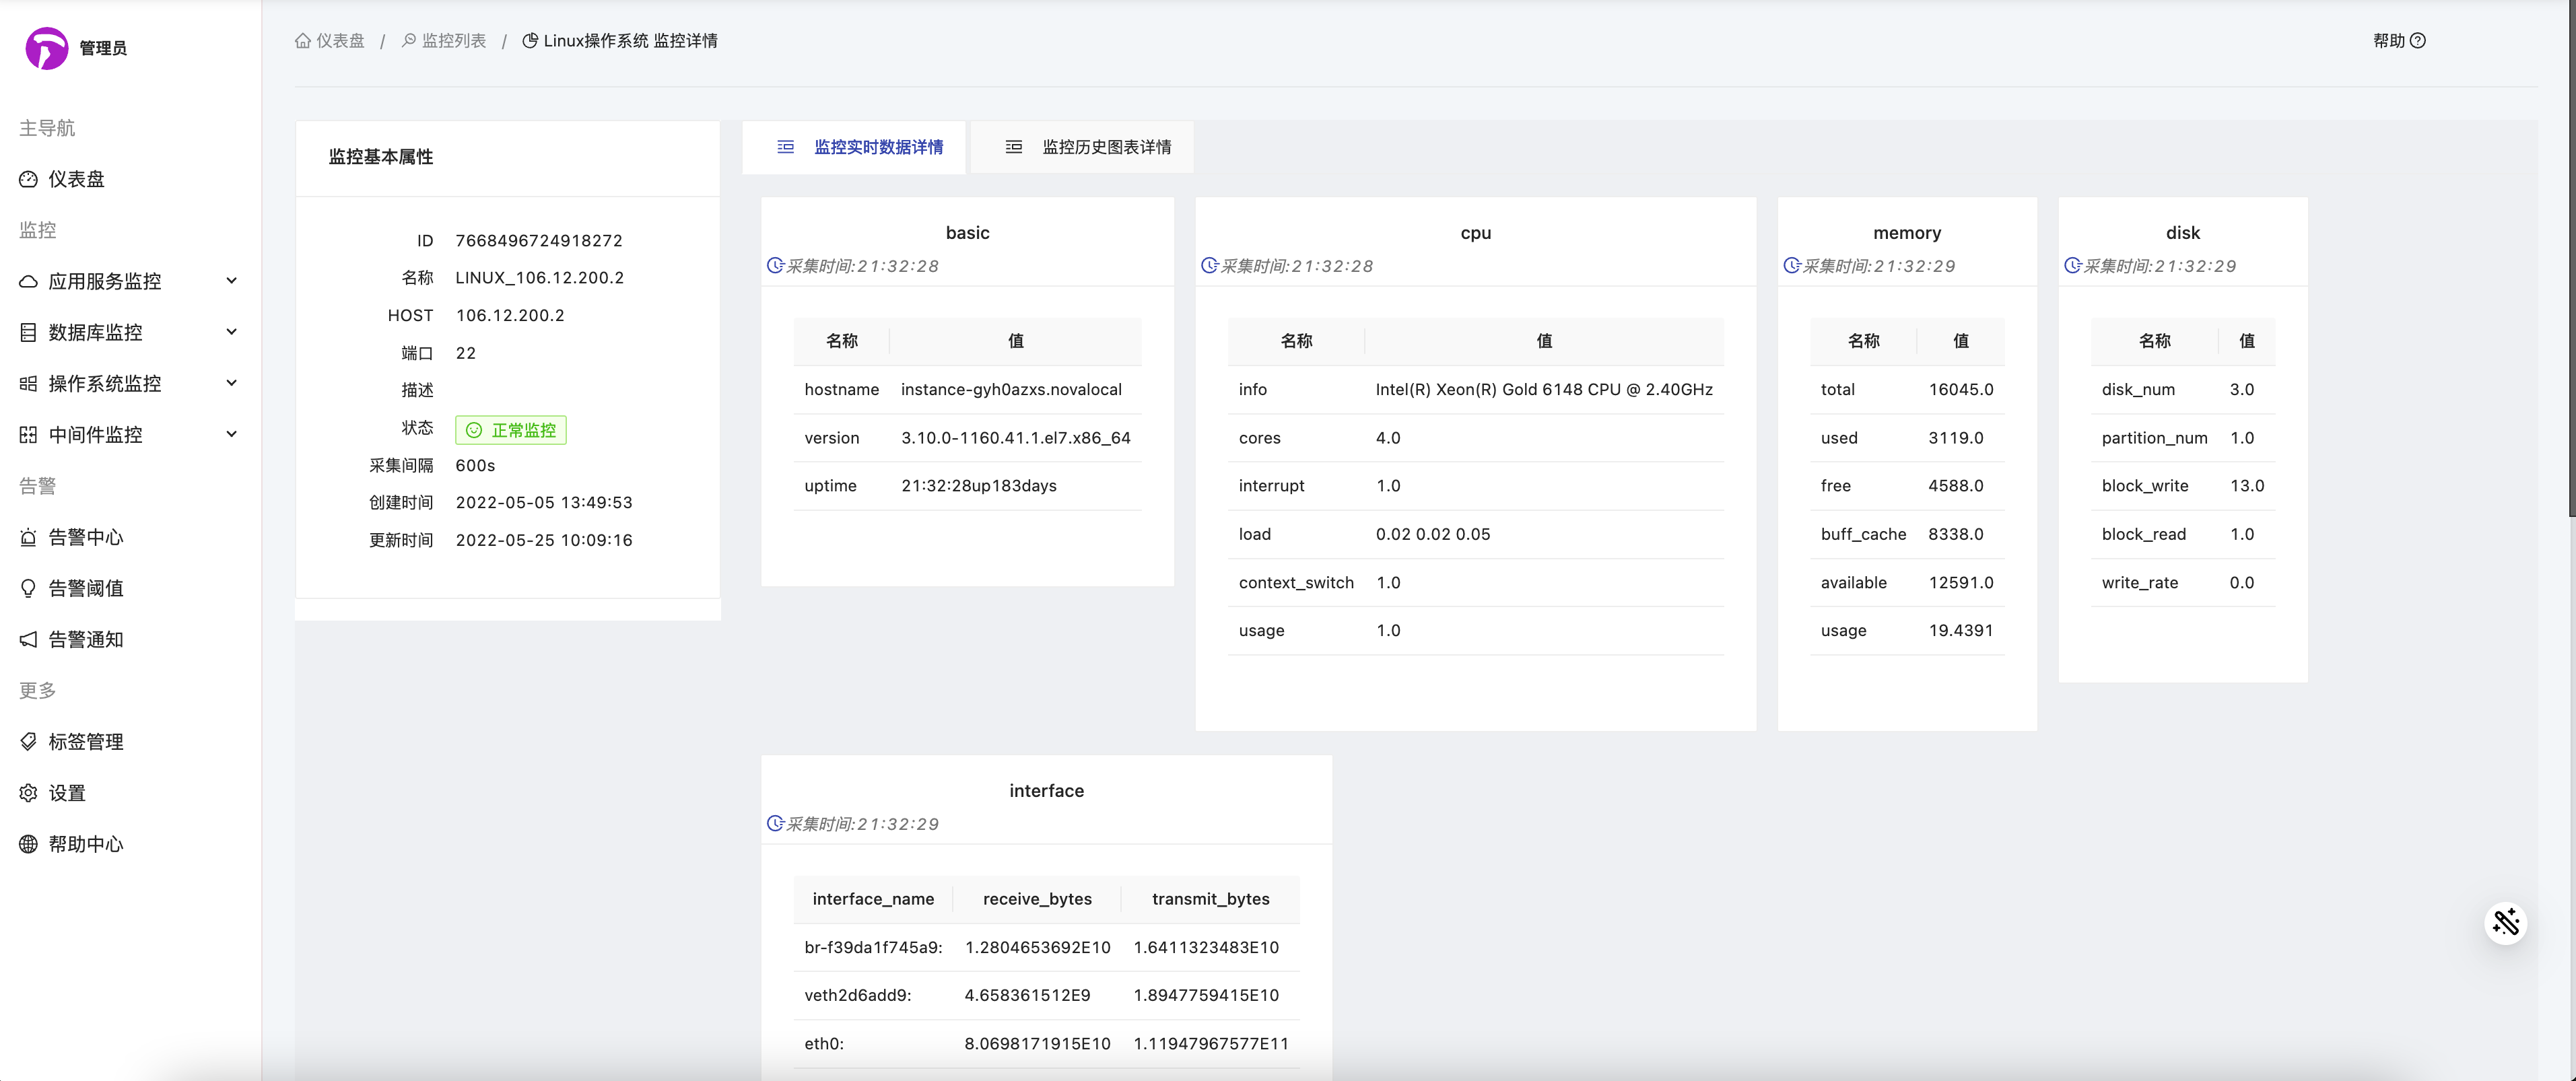Click the cloud icon for application service monitoring
The height and width of the screenshot is (1081, 2576).
coord(28,281)
